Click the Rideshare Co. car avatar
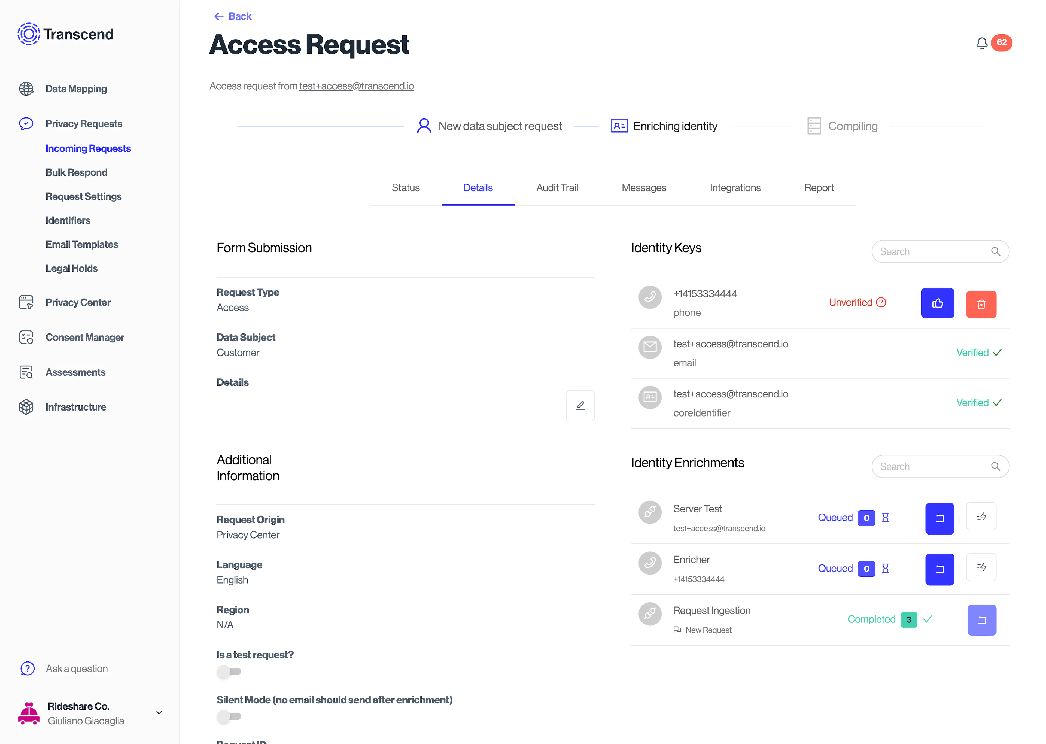Viewport: 1046px width, 744px height. point(29,713)
